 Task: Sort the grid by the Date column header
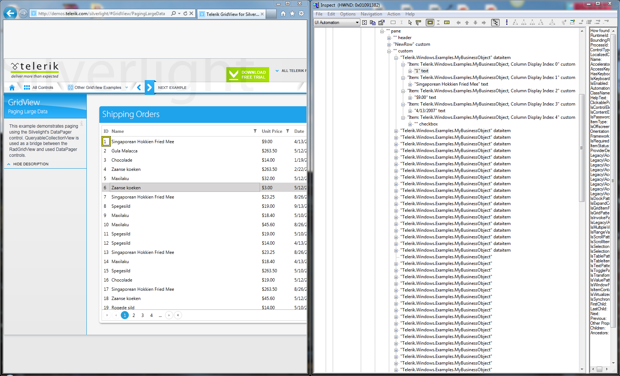[299, 131]
